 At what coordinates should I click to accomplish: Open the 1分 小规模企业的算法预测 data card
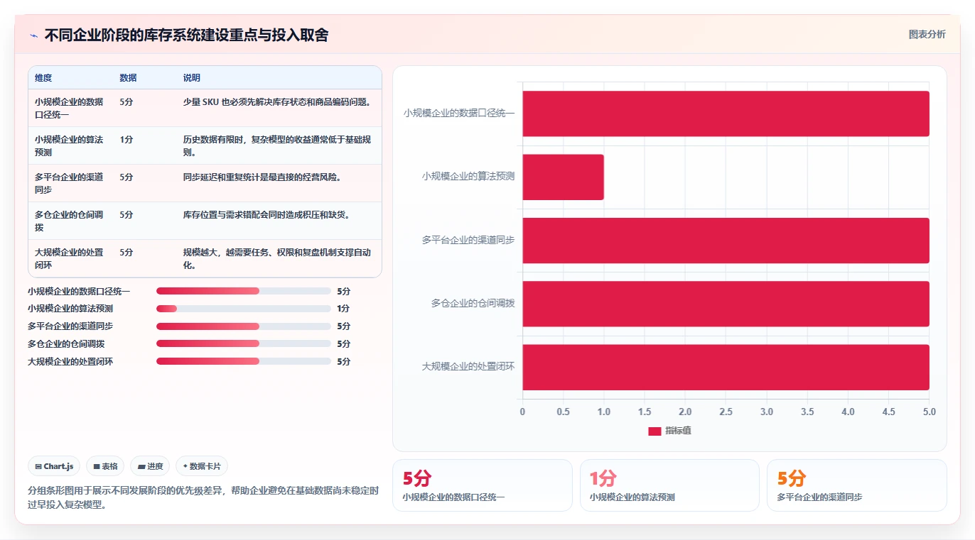coord(669,485)
